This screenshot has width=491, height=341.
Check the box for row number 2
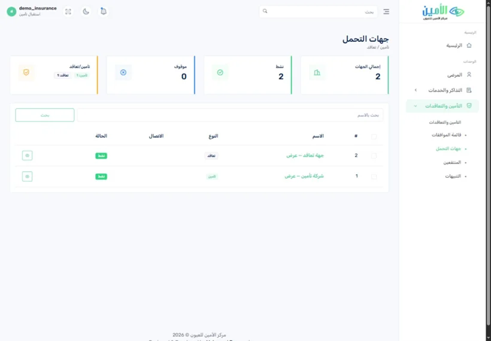point(374,156)
